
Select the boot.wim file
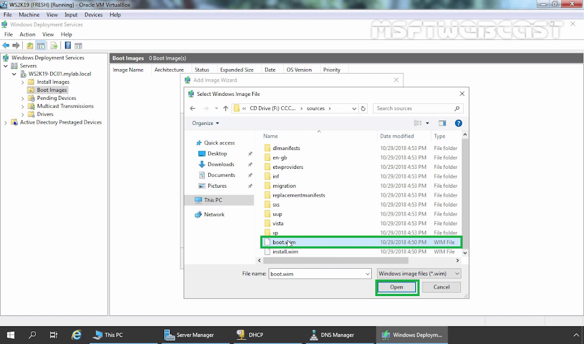tap(362, 242)
